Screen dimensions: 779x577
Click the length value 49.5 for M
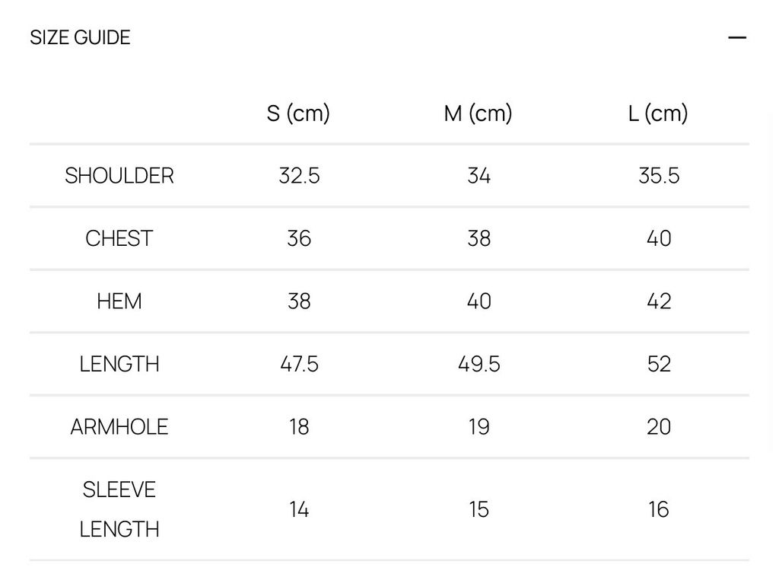pos(479,365)
